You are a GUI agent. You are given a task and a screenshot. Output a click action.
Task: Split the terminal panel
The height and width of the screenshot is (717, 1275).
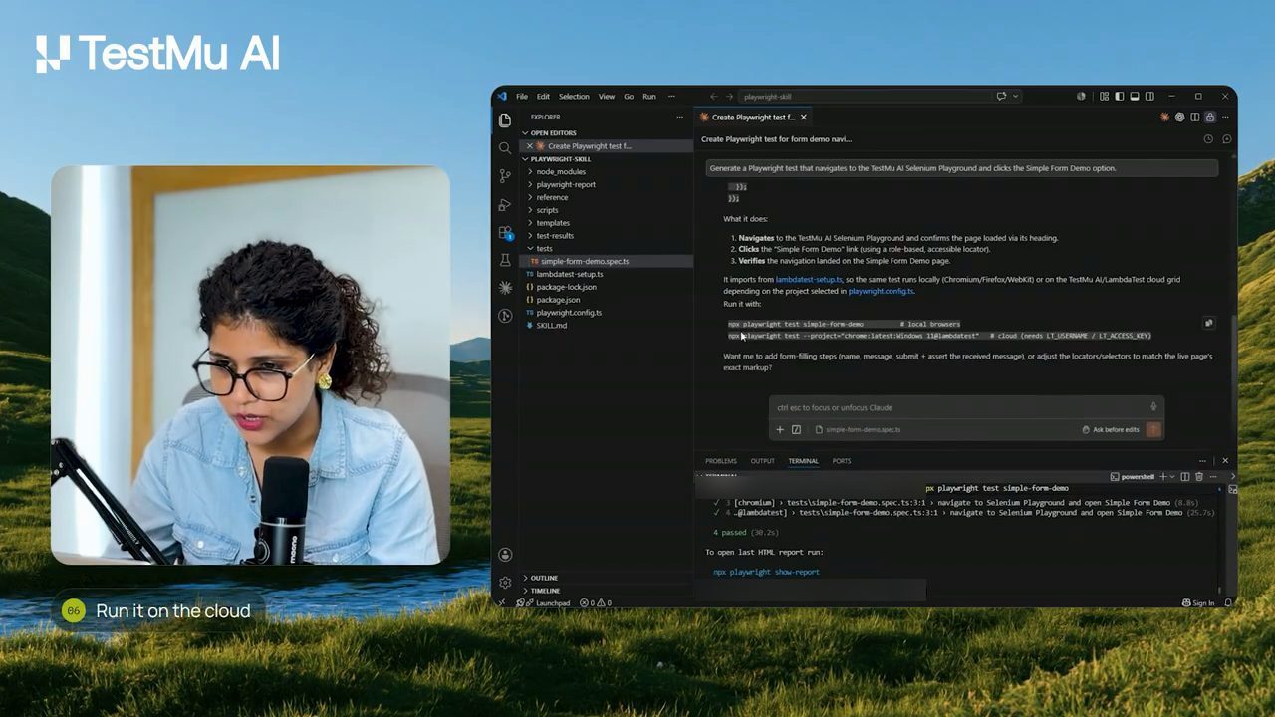(x=1184, y=477)
